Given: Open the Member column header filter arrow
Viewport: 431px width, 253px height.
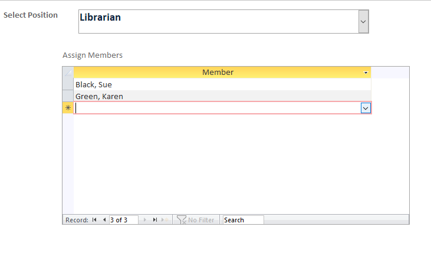Looking at the screenshot, I should point(366,73).
